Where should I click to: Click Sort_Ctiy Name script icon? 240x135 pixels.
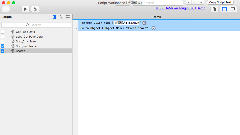[13, 41]
